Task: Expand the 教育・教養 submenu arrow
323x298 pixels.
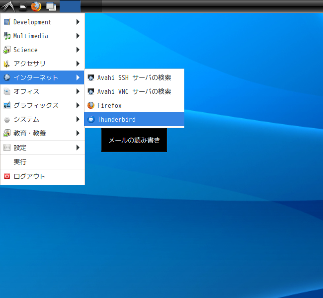Action: 78,133
